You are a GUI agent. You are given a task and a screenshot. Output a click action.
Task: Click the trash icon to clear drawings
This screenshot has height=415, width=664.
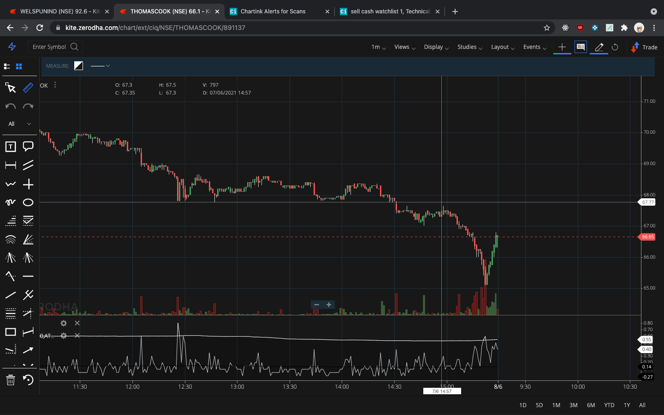pyautogui.click(x=10, y=380)
